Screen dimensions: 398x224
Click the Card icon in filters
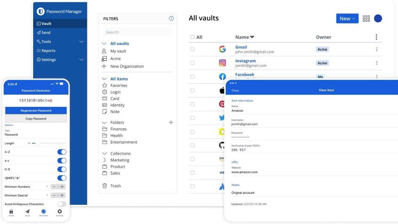(x=105, y=98)
